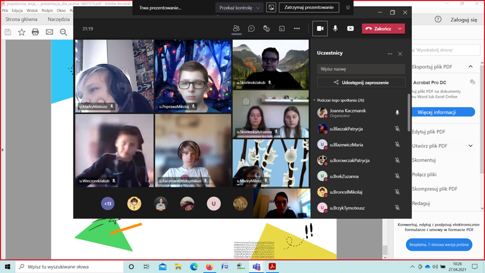The width and height of the screenshot is (485, 273).
Task: Click Zatrzymaj prezentowanie button
Action: (x=309, y=7)
